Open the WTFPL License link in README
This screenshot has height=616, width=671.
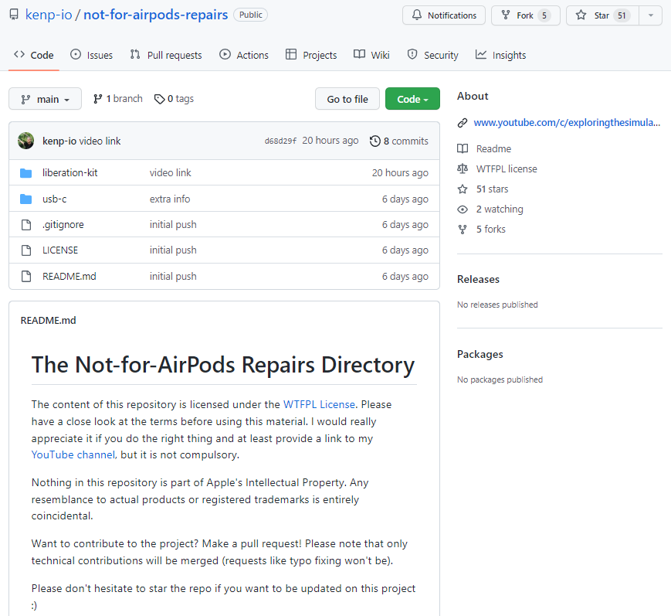319,404
